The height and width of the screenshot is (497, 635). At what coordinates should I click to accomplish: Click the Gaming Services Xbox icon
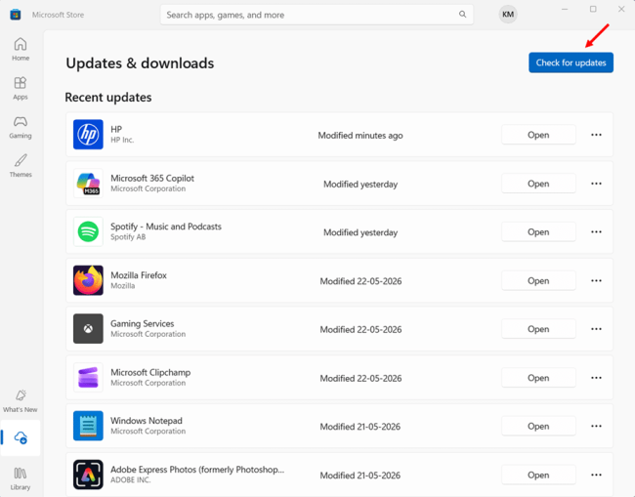88,329
